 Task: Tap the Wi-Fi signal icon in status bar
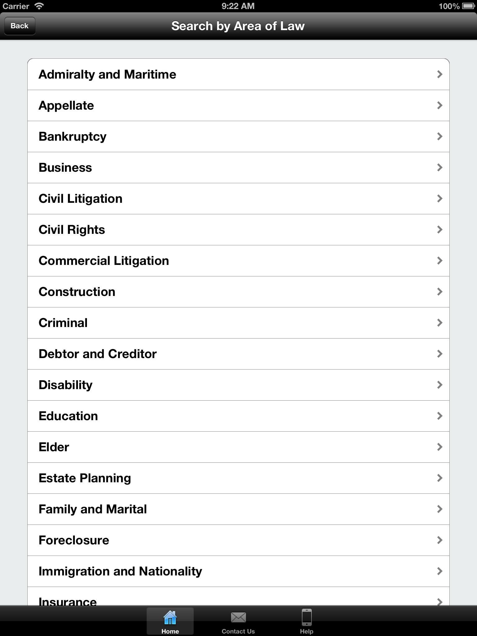39,6
